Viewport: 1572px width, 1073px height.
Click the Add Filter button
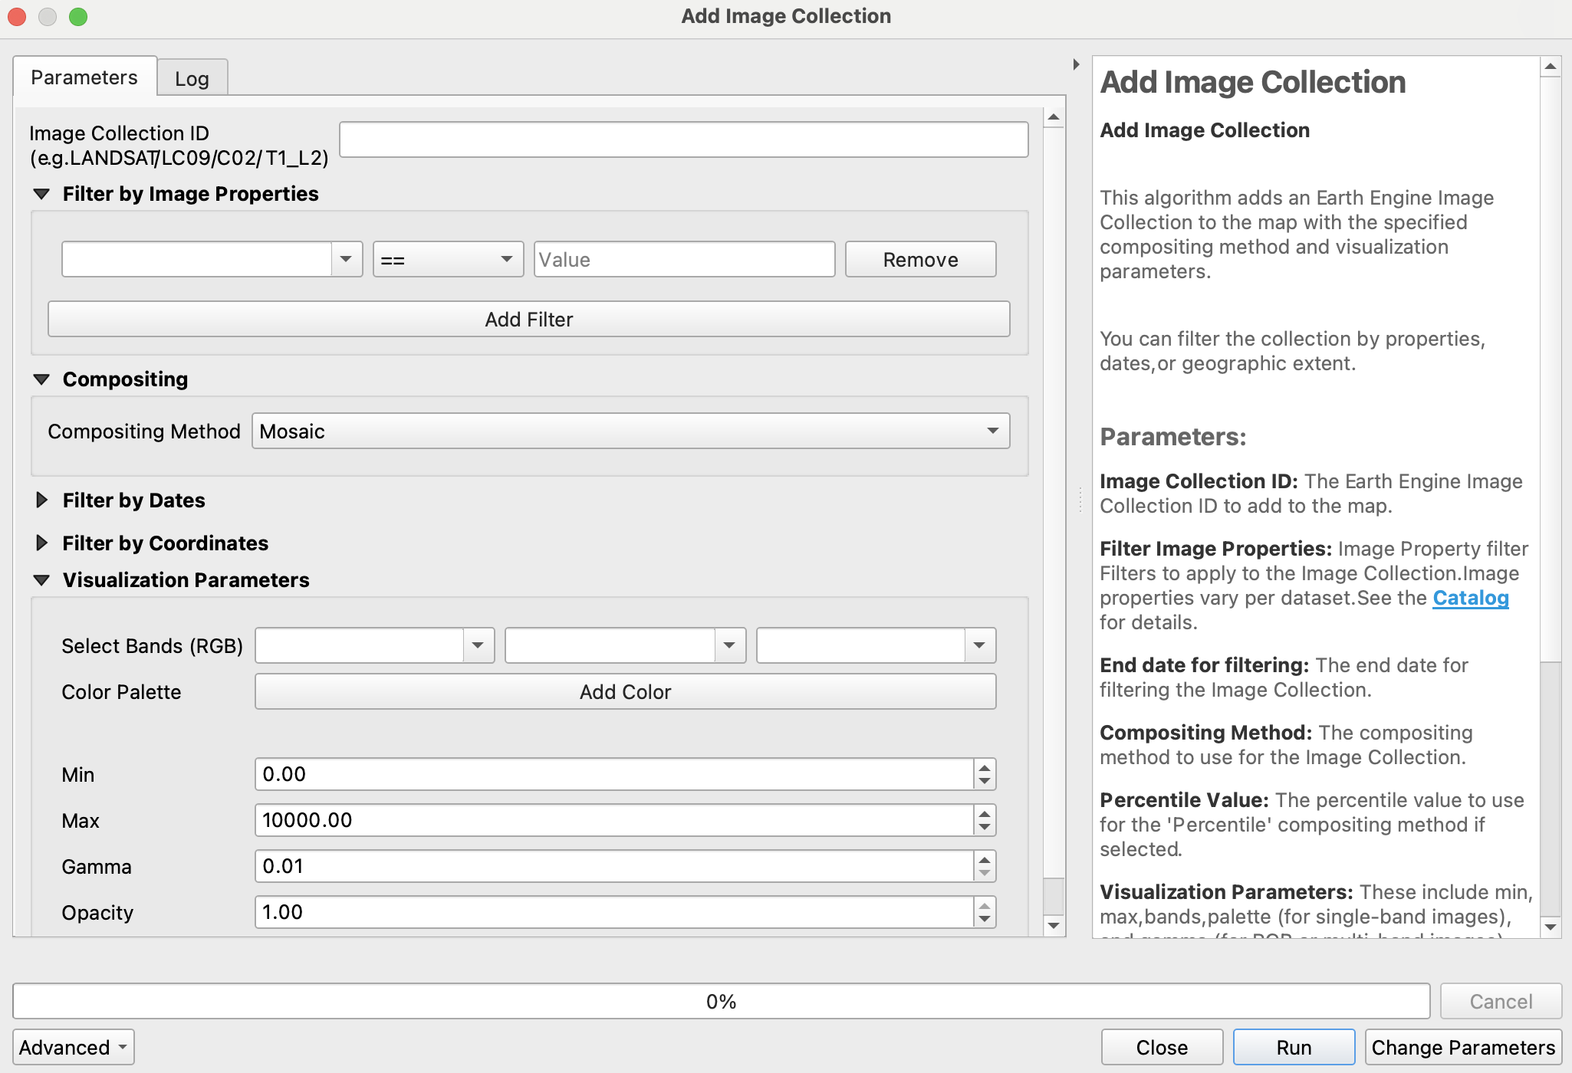(528, 320)
